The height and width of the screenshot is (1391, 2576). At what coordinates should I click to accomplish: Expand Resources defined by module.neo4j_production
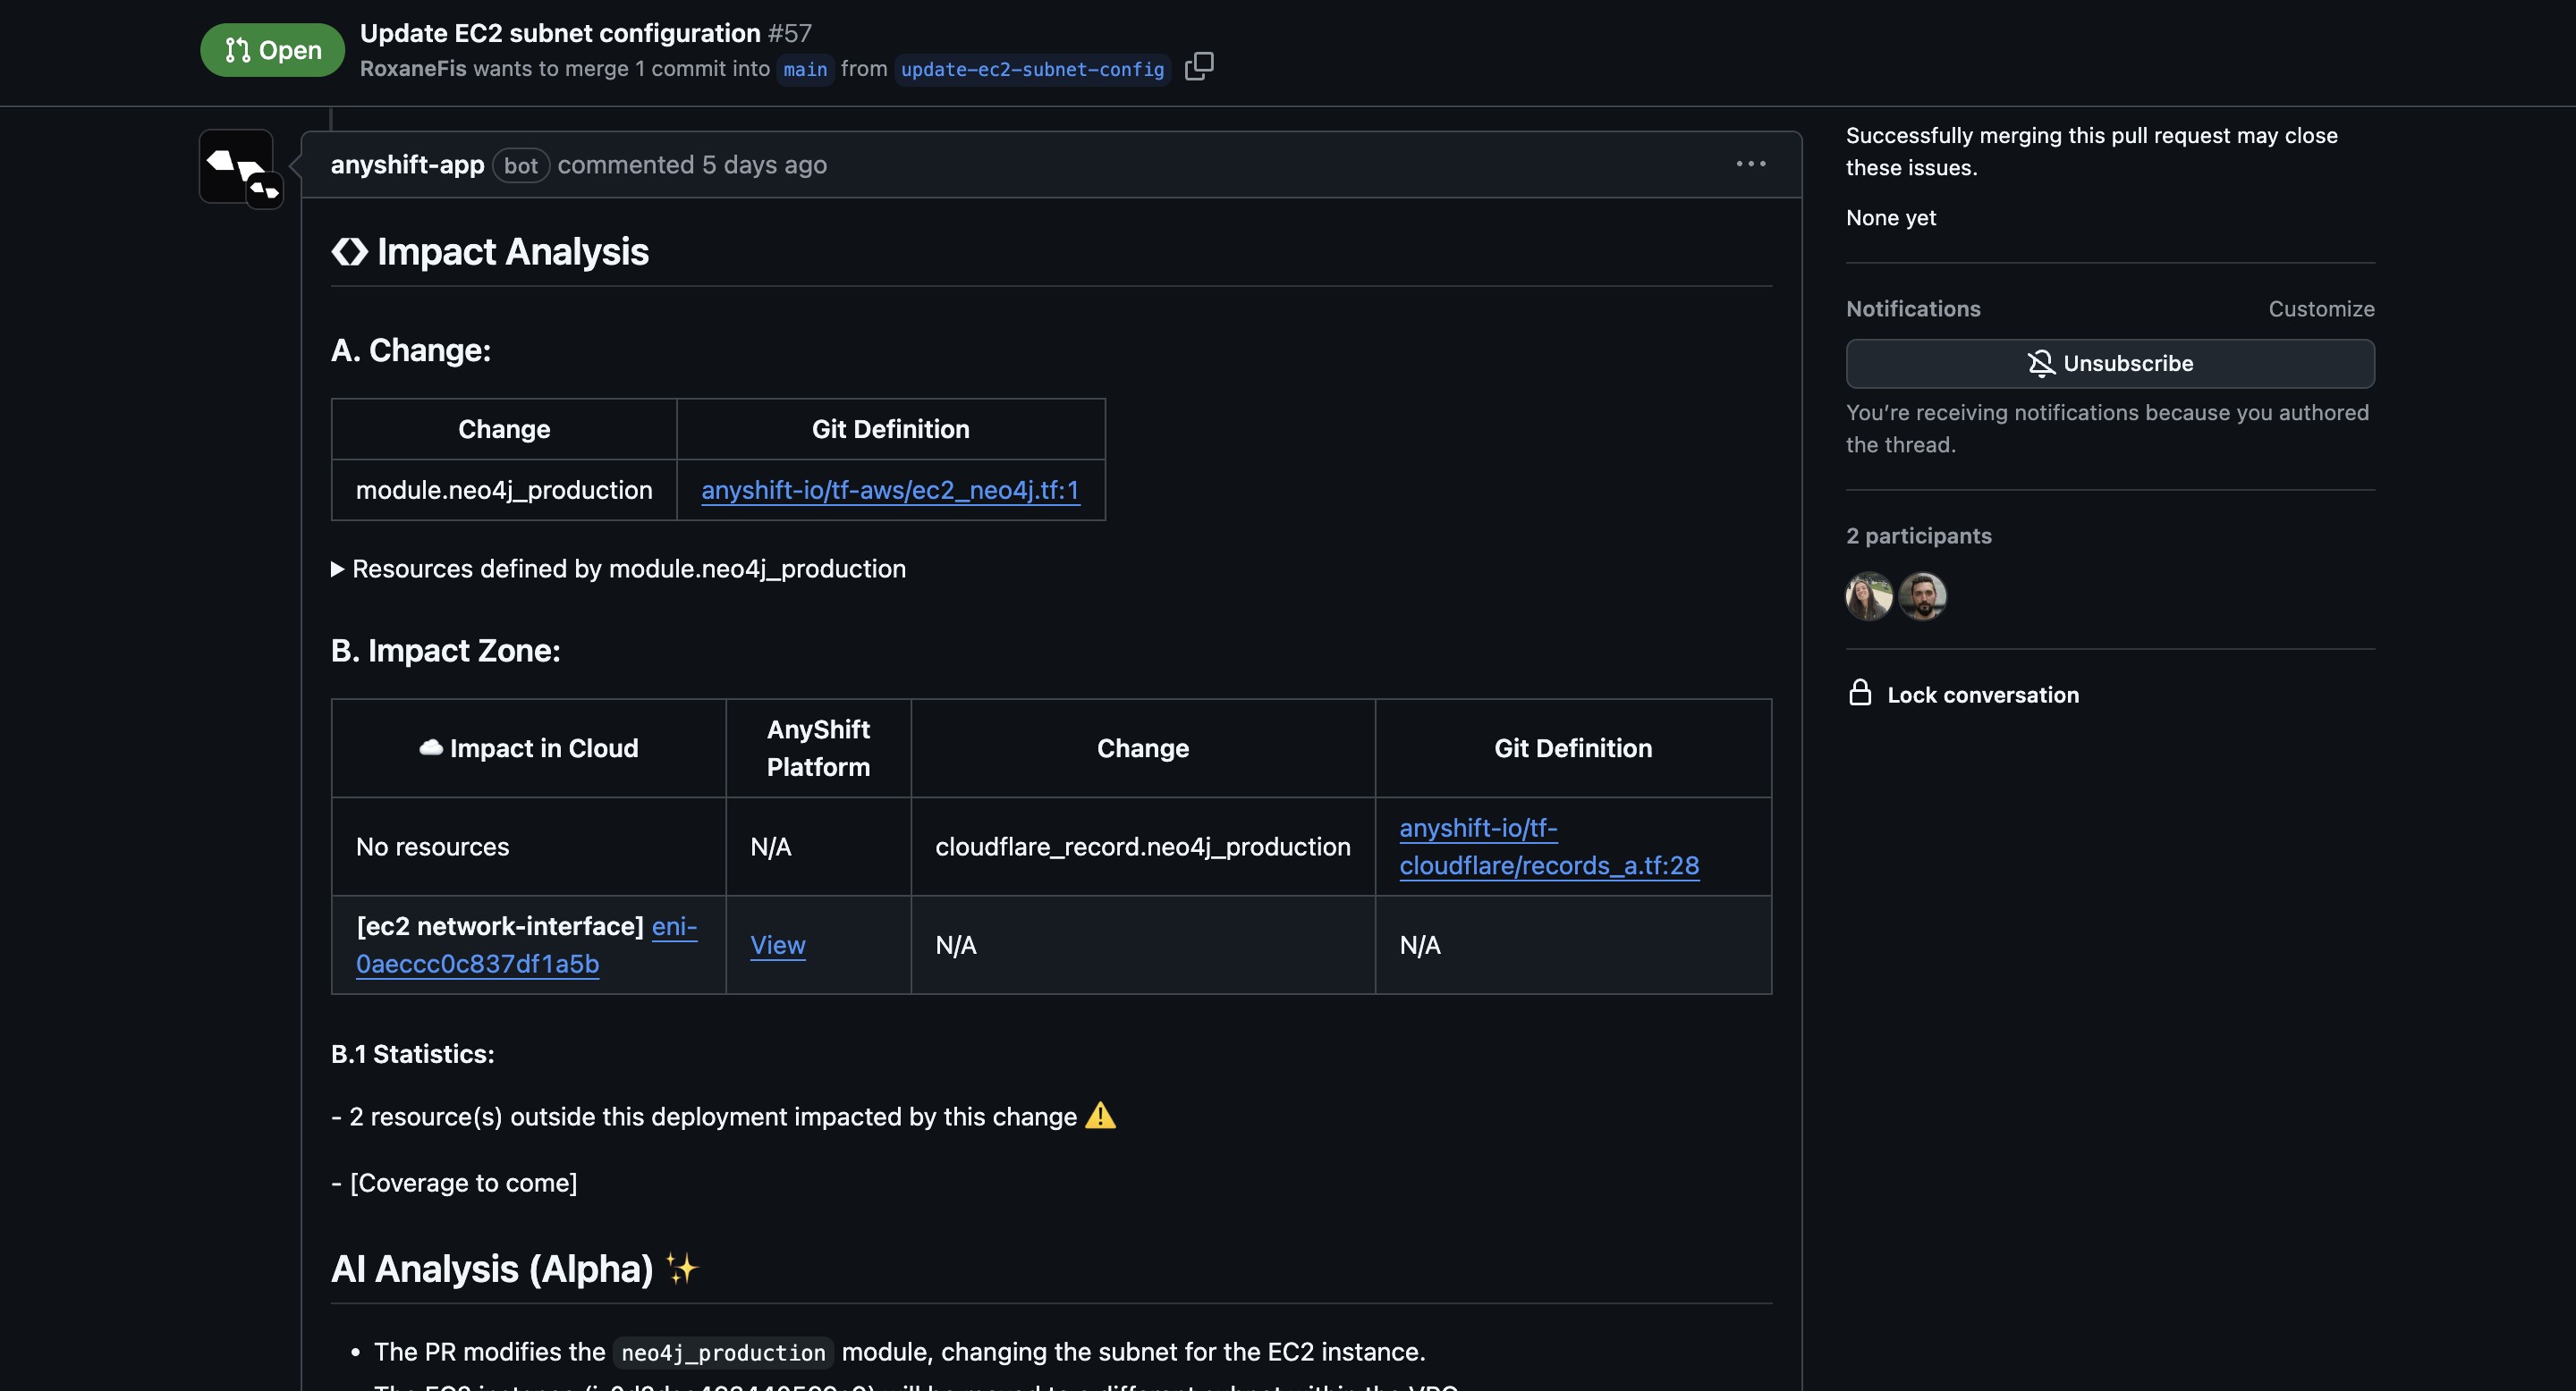[618, 569]
